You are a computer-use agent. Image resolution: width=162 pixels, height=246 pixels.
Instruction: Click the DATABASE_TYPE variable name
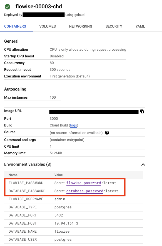[23, 207]
